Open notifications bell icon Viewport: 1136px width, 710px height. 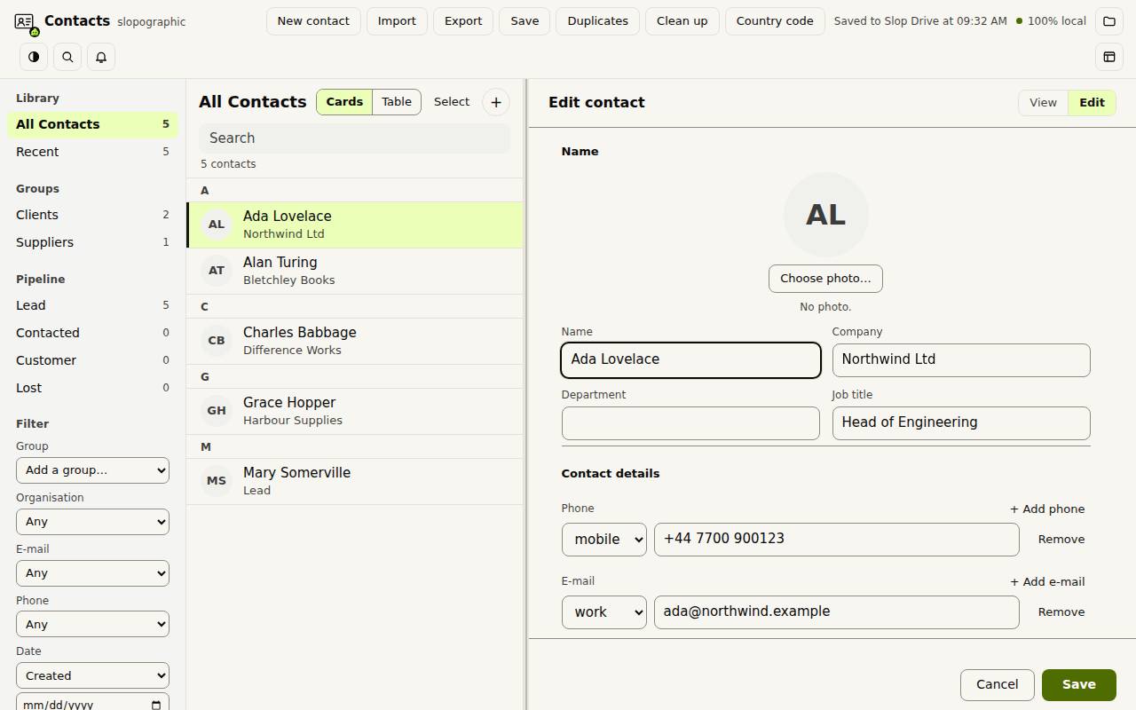point(101,57)
